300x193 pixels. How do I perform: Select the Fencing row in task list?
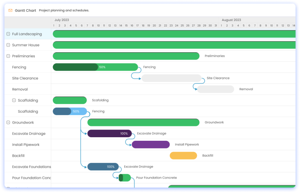pos(28,67)
